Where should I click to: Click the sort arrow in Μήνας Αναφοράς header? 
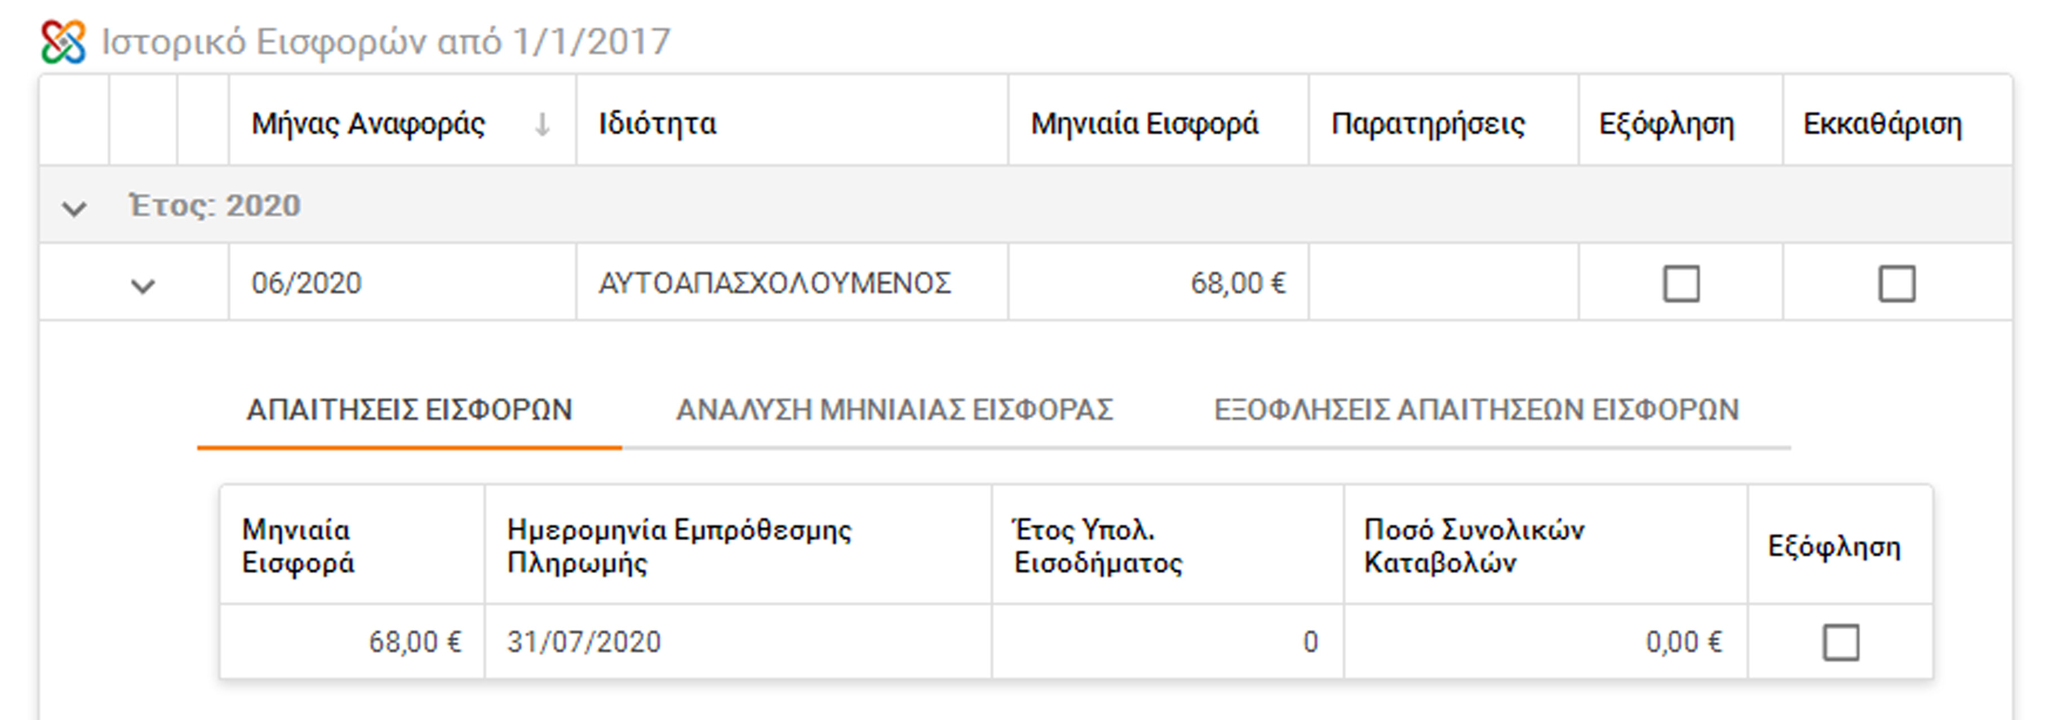(x=542, y=124)
